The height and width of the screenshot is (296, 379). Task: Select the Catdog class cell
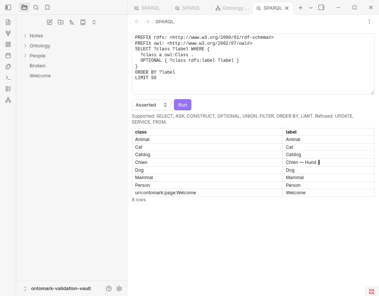point(207,155)
